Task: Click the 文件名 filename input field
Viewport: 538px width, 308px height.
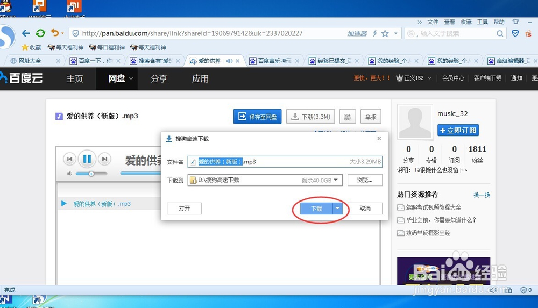Action: tap(285, 162)
